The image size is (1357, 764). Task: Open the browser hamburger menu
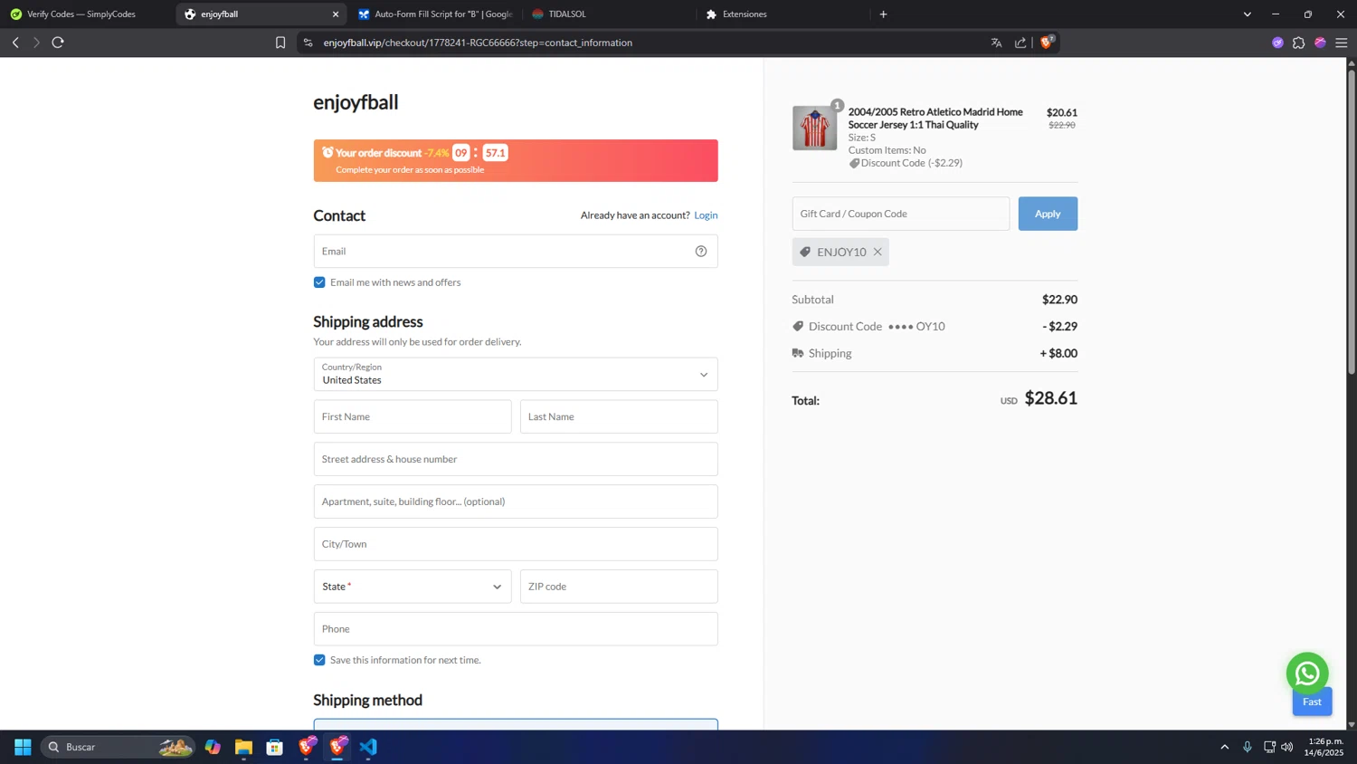[x=1342, y=43]
